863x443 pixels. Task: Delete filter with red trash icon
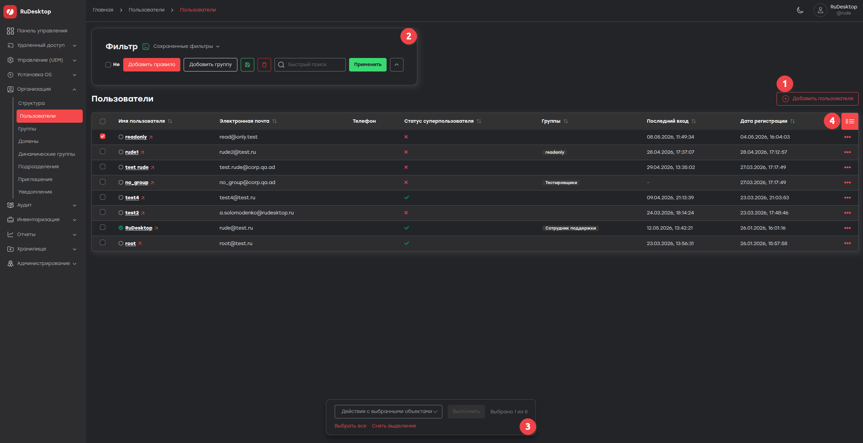tap(264, 65)
